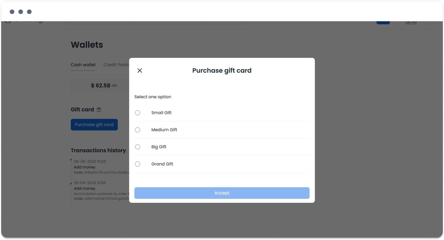Select the Grand Gift radio option
Viewport: 444px width, 240px height.
point(138,164)
